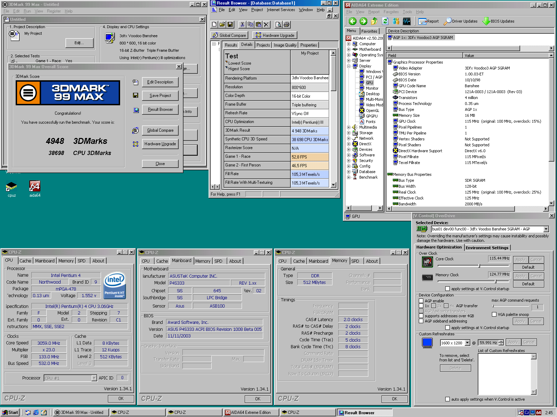Click the Cut scissors icon in Result Browser
The height and width of the screenshot is (417, 557).
point(243,24)
